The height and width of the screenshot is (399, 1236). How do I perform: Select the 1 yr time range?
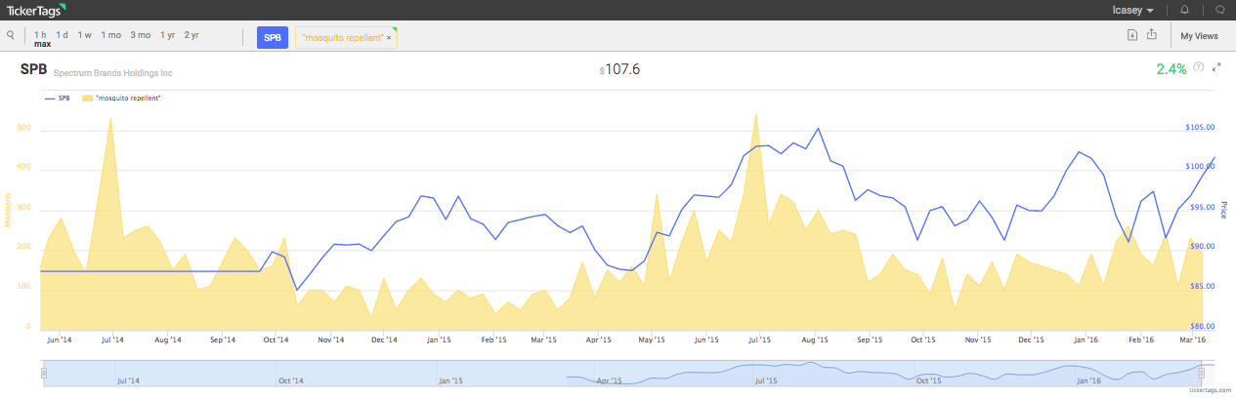point(168,35)
